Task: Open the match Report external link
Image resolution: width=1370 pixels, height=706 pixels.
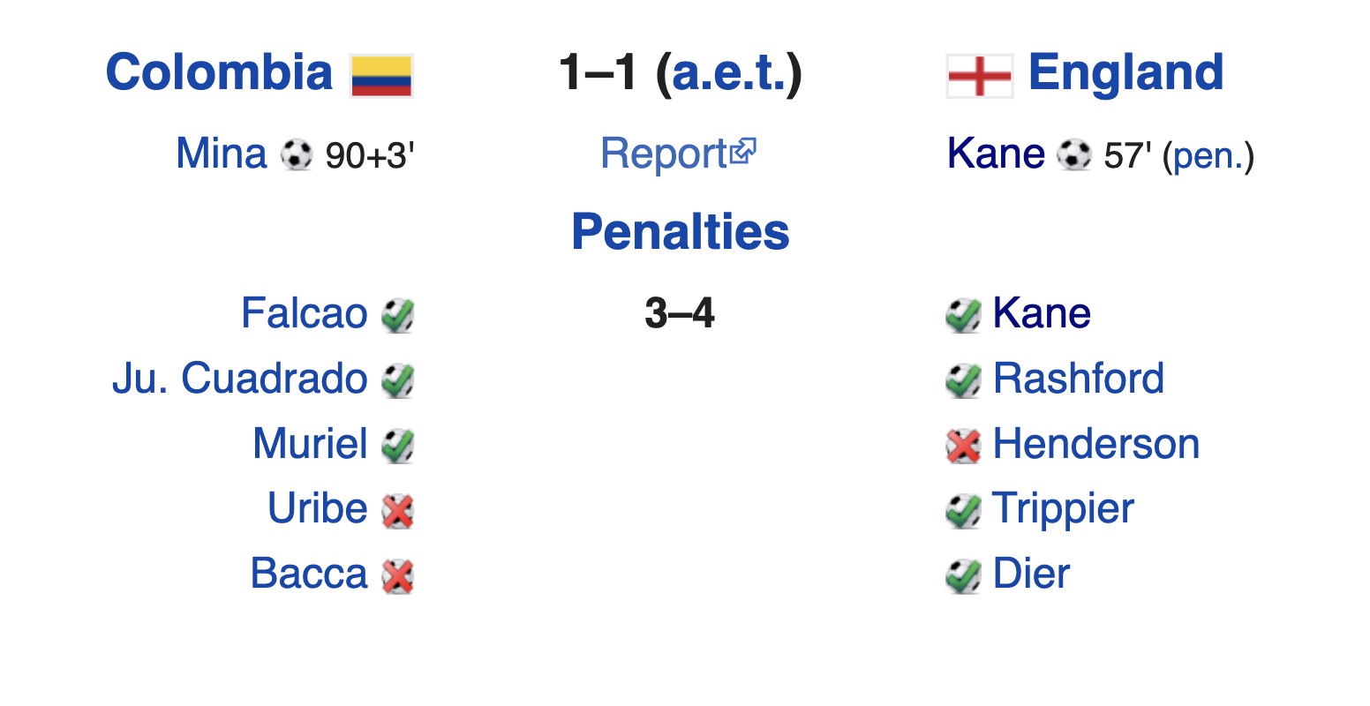Action: [678, 154]
